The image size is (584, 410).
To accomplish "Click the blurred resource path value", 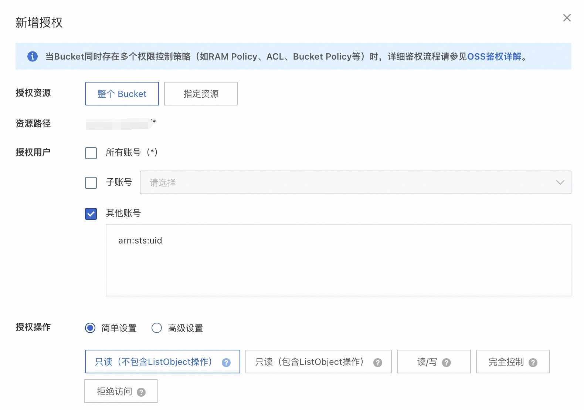I will (x=120, y=124).
